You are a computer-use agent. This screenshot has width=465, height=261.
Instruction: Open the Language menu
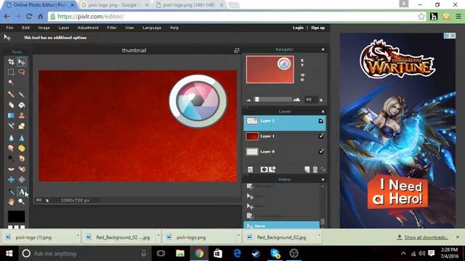[x=152, y=28]
